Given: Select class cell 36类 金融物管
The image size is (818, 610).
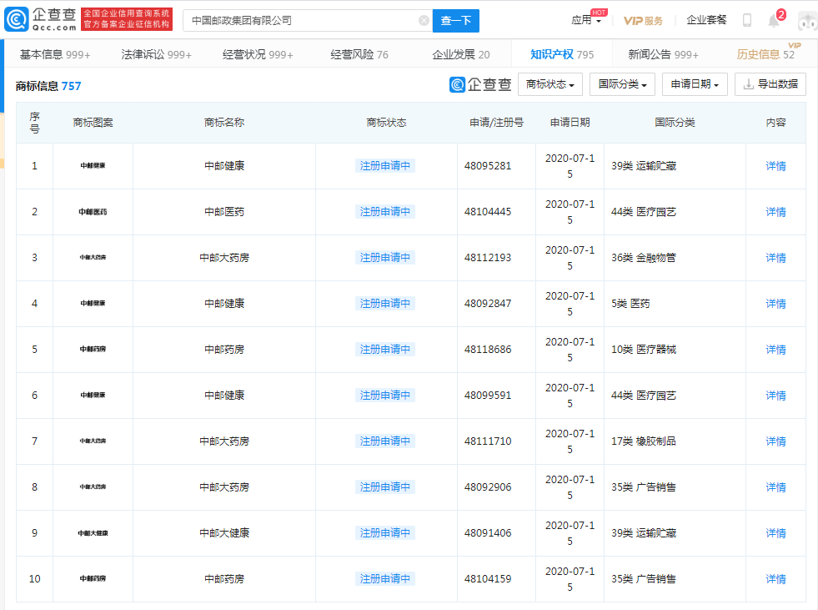Looking at the screenshot, I should click(x=644, y=258).
